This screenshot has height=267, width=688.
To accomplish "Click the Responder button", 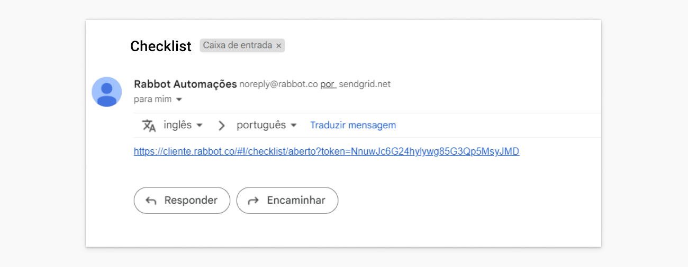I will tap(182, 201).
